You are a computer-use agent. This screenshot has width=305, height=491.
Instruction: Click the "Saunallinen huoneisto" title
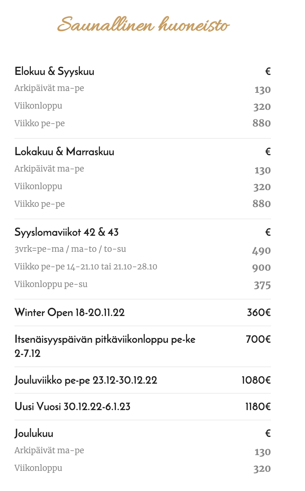pyautogui.click(x=143, y=25)
